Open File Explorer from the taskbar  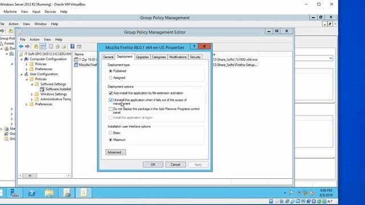click(x=49, y=192)
